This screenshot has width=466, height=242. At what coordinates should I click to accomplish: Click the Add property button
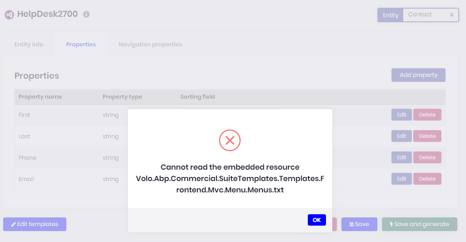[418, 75]
